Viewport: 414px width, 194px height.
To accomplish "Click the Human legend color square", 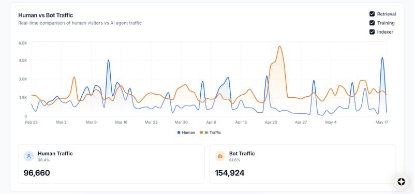I will pos(179,132).
